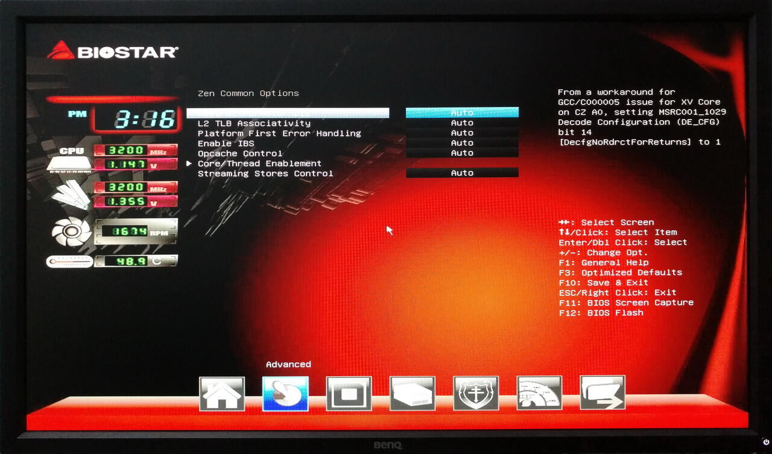The image size is (772, 454).
Task: Click the F11: BIOS Screen Capture hint
Action: (626, 303)
